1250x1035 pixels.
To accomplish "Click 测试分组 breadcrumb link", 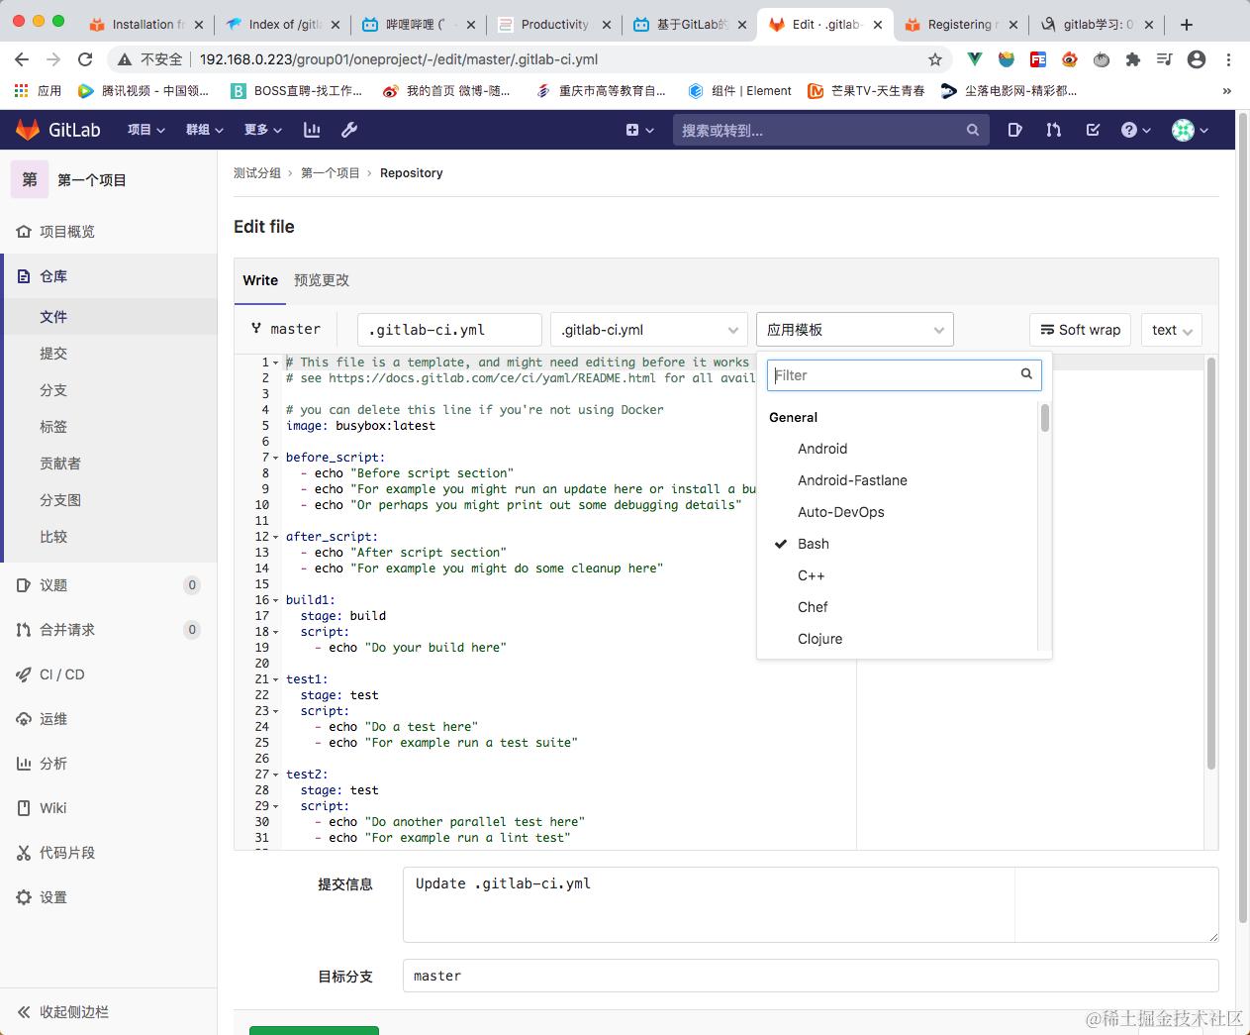I will point(257,173).
